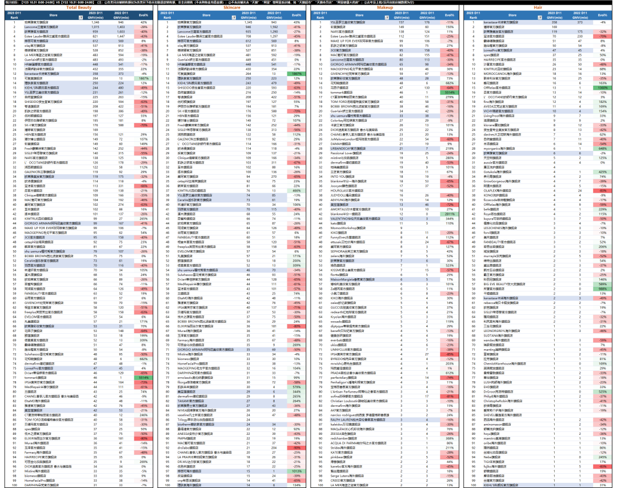Select olay store cell in Total Beauty
The width and height of the screenshot is (617, 488).
point(35,46)
